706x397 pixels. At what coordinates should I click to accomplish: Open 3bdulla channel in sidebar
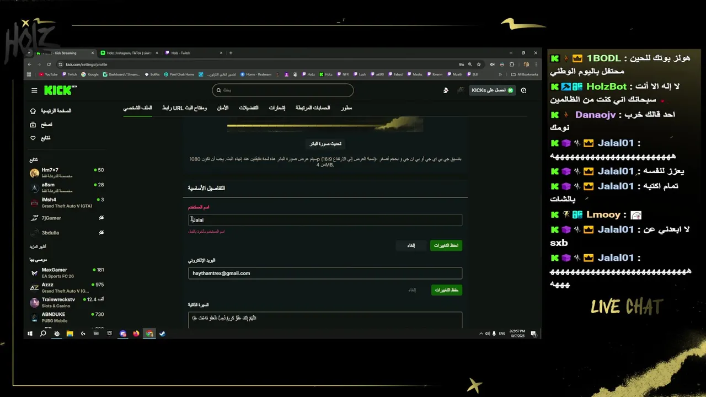pyautogui.click(x=67, y=233)
